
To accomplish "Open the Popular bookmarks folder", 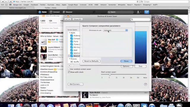I will click(x=138, y=5).
